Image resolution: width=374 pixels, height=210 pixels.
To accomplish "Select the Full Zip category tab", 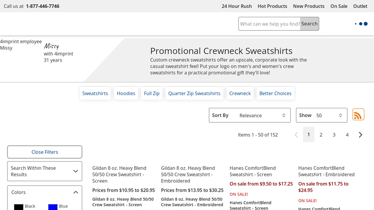I will (151, 93).
